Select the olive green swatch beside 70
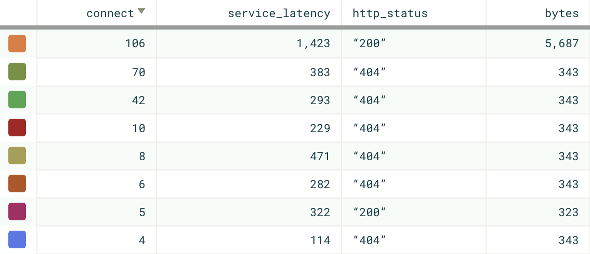Screen dimensions: 590x254 point(17,72)
